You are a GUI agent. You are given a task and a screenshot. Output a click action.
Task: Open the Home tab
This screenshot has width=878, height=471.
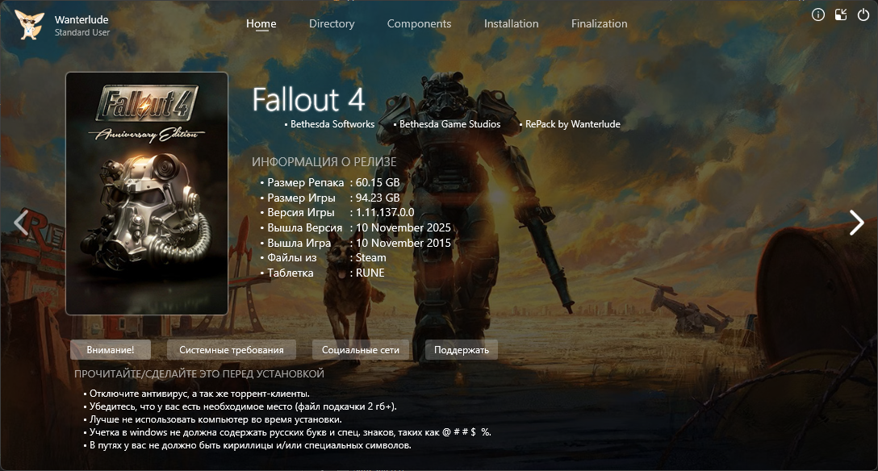261,23
